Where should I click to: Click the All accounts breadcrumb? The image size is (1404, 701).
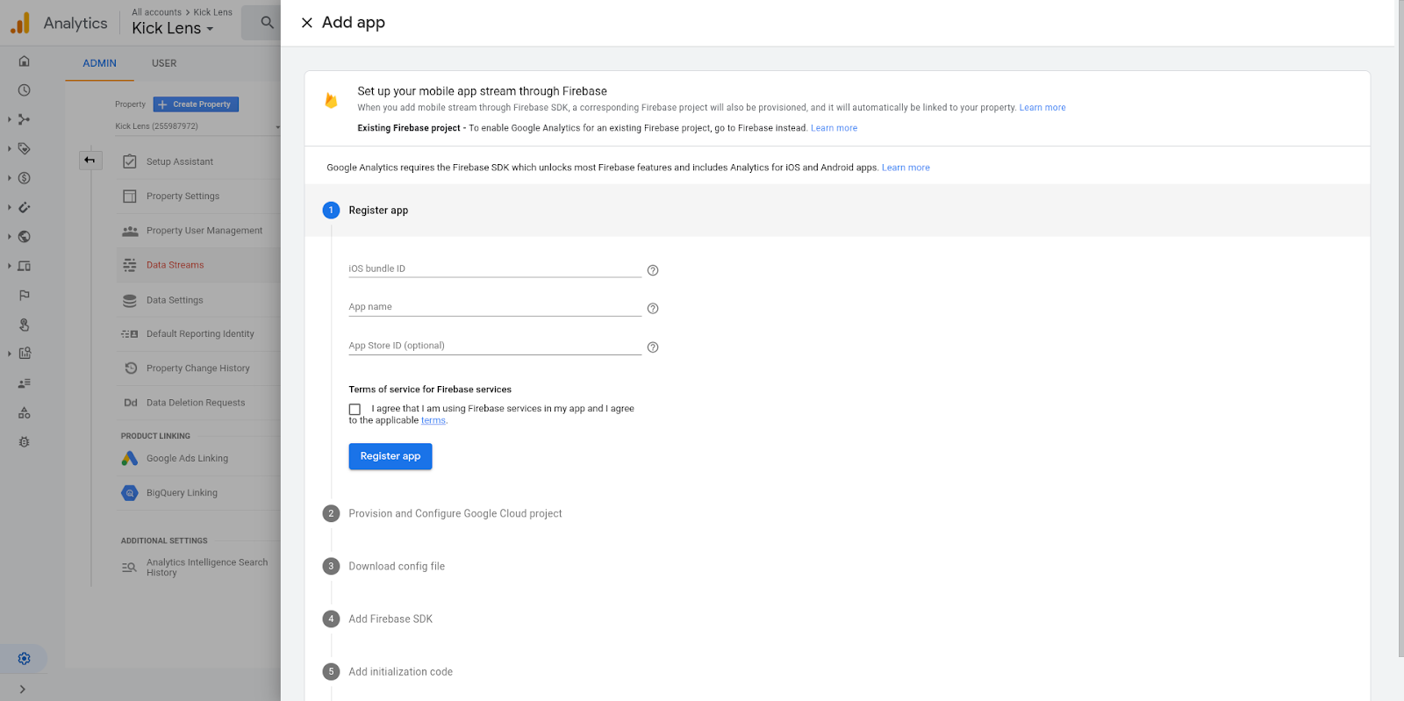[x=156, y=12]
